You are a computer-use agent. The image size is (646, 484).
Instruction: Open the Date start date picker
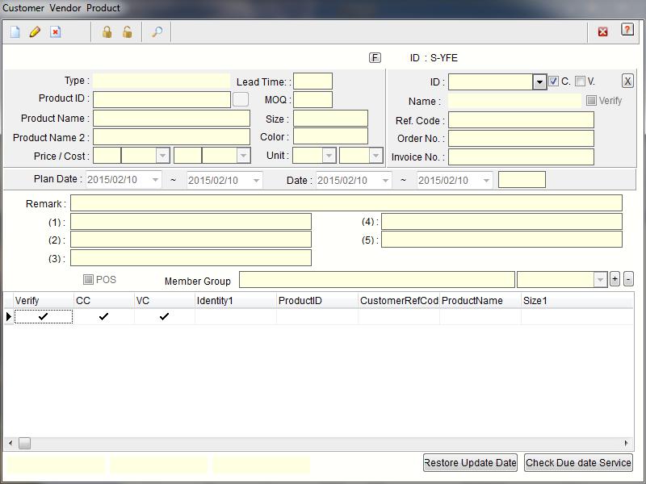[x=385, y=180]
